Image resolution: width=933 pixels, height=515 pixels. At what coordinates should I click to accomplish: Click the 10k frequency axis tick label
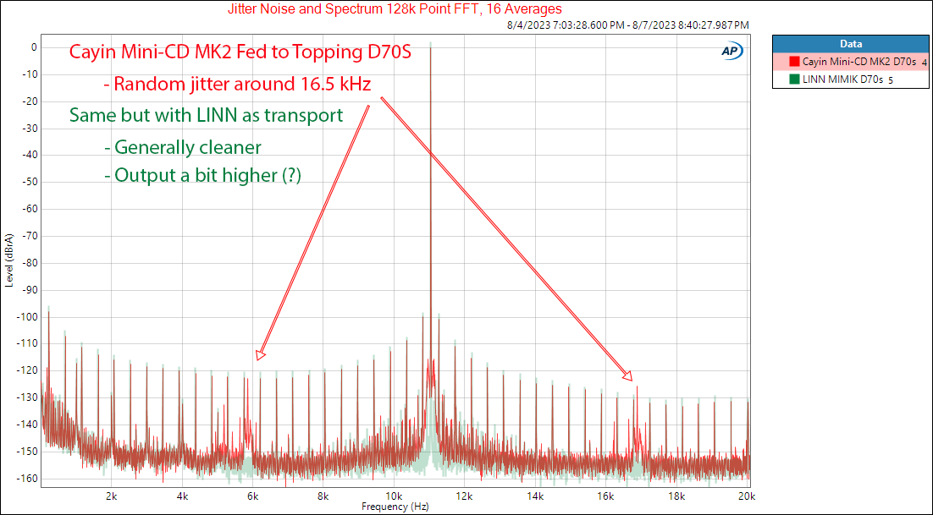394,496
